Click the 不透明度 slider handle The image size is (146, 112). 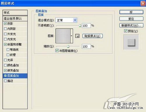80,26
